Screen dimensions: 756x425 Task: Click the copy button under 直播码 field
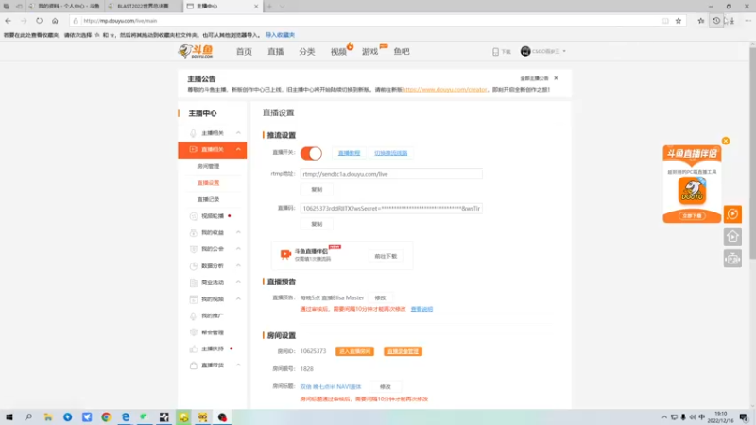tap(317, 224)
